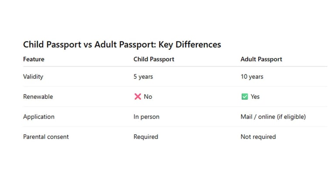This screenshot has width=335, height=176.
Task: Click the Application row label
Action: [x=39, y=117]
